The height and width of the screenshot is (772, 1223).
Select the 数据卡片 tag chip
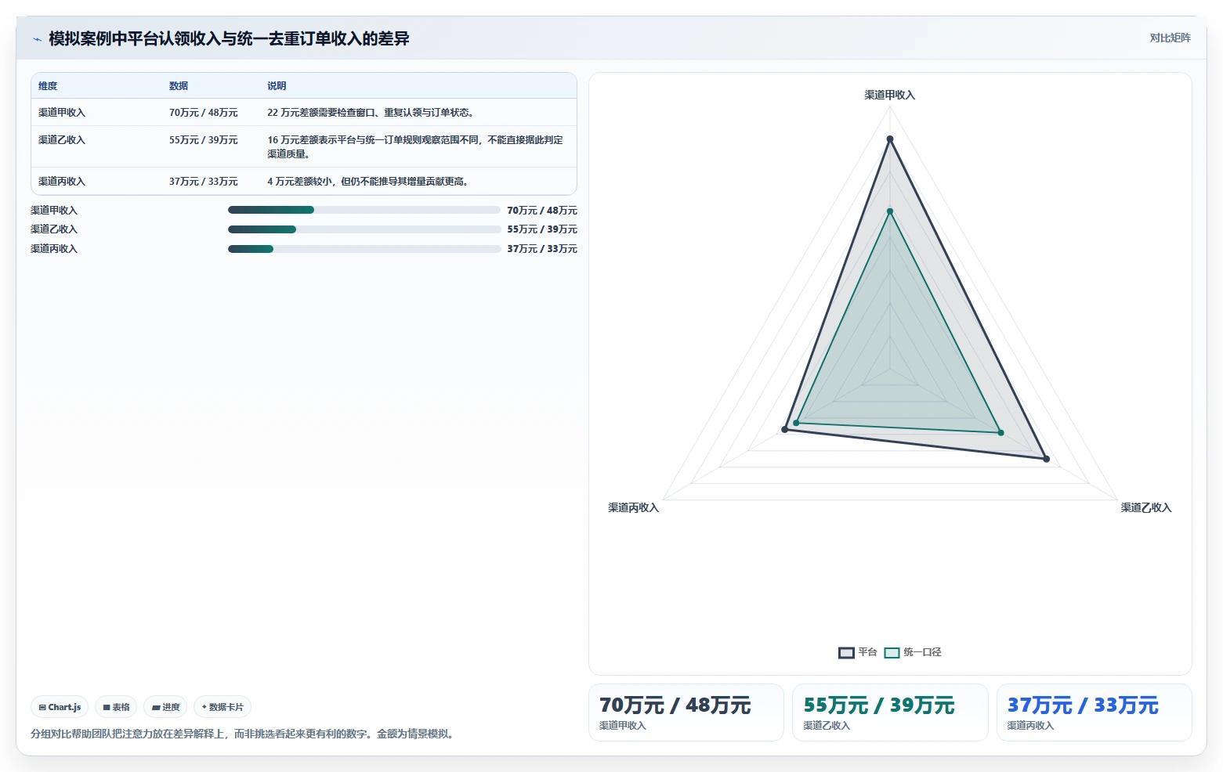coord(223,707)
